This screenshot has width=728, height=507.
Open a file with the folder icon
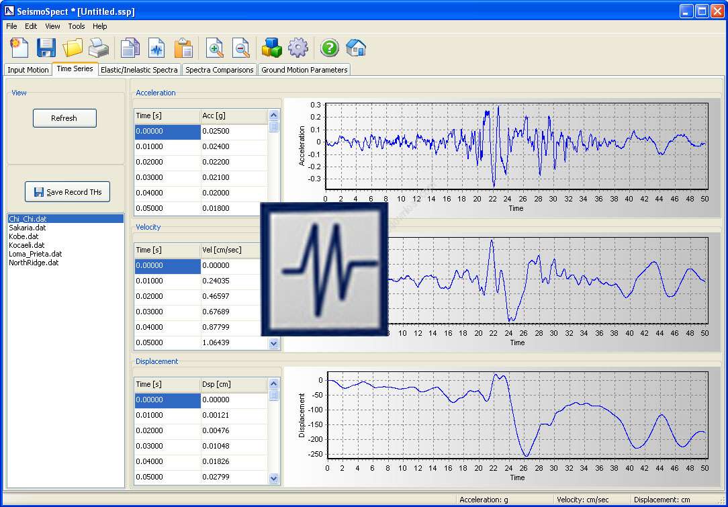click(73, 48)
